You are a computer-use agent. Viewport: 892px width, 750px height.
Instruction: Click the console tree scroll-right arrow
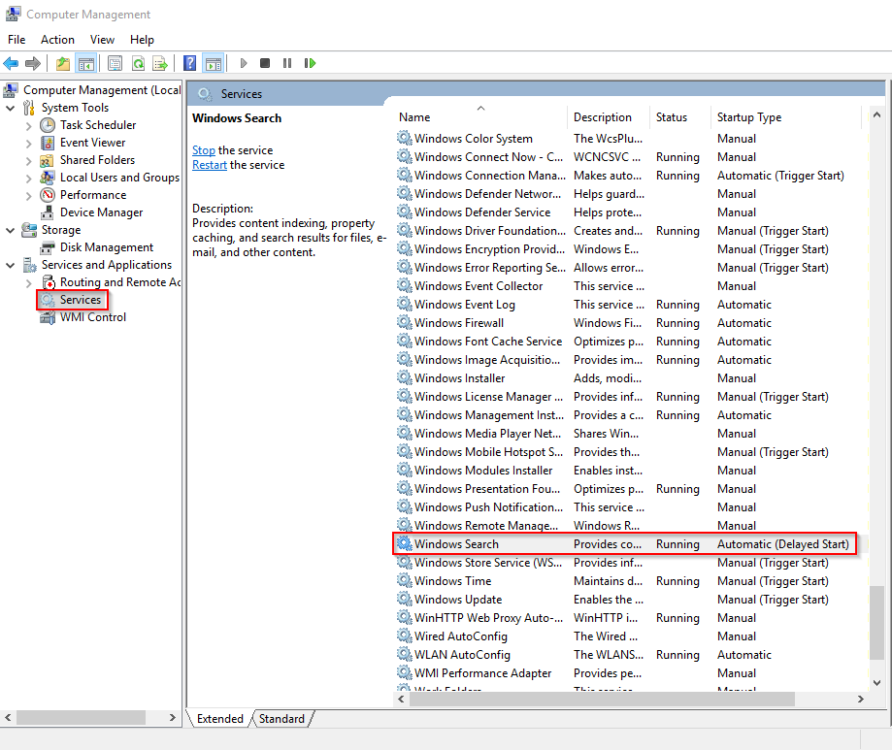[173, 718]
